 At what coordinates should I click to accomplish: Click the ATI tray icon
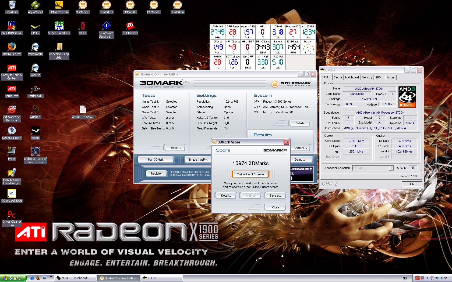(418, 278)
